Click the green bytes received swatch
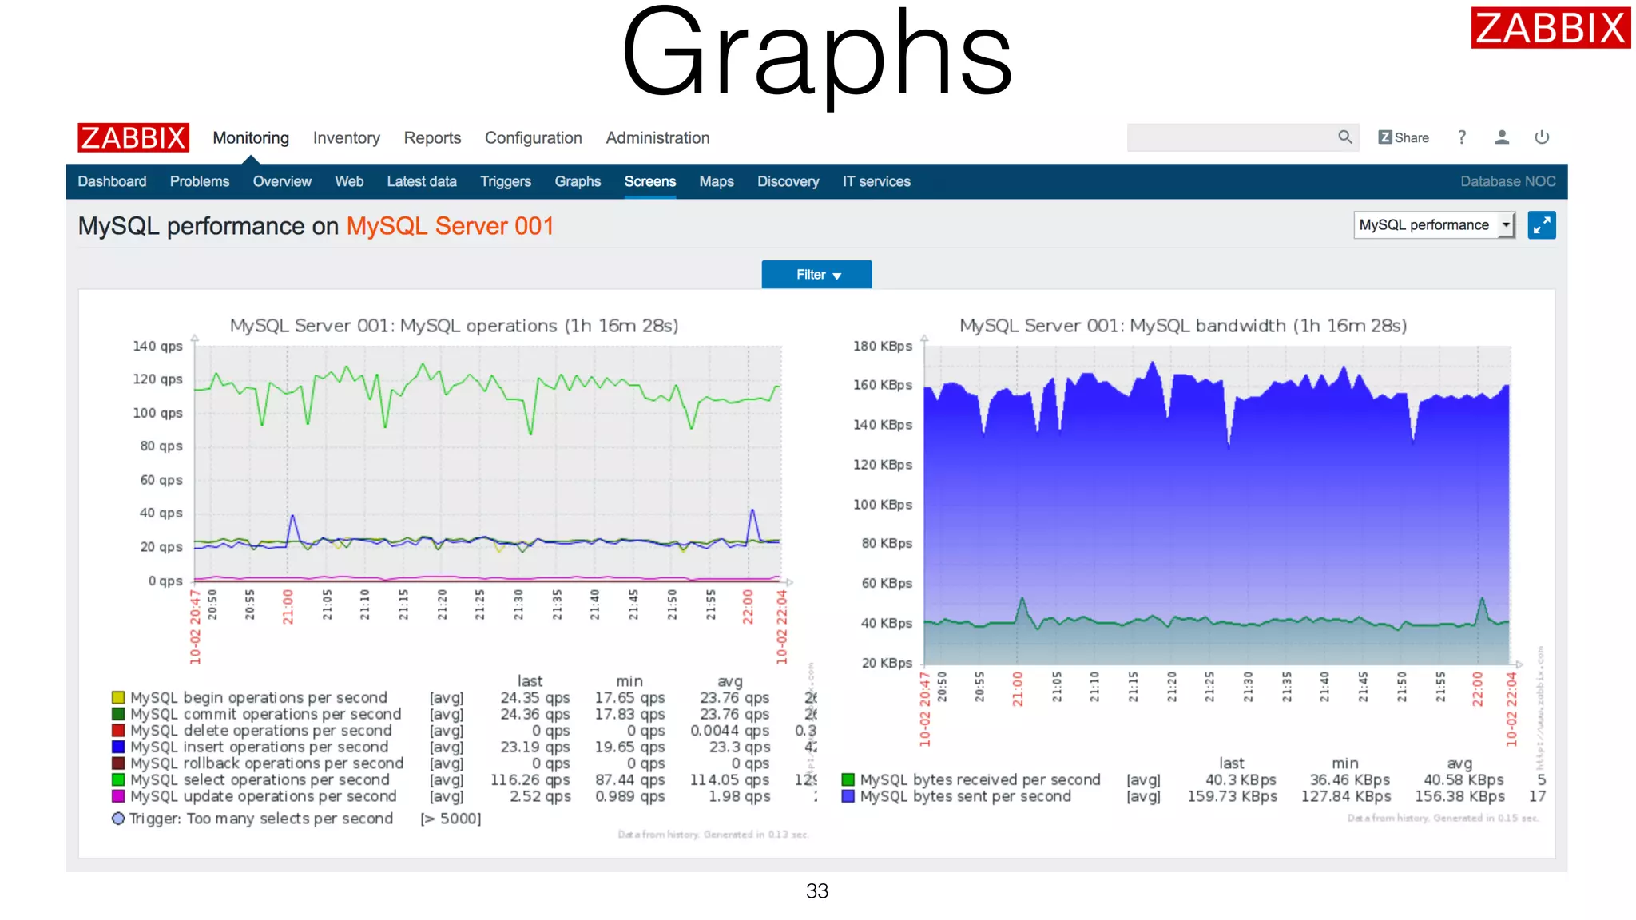 point(848,779)
